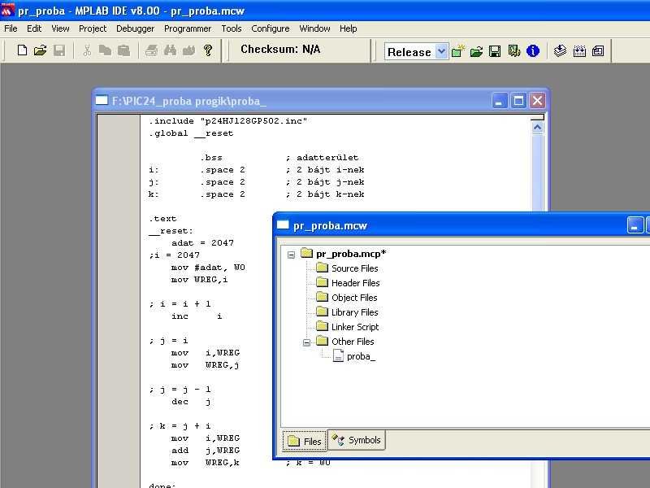Image resolution: width=650 pixels, height=488 pixels.
Task: Select the Library Files folder
Action: tap(354, 312)
